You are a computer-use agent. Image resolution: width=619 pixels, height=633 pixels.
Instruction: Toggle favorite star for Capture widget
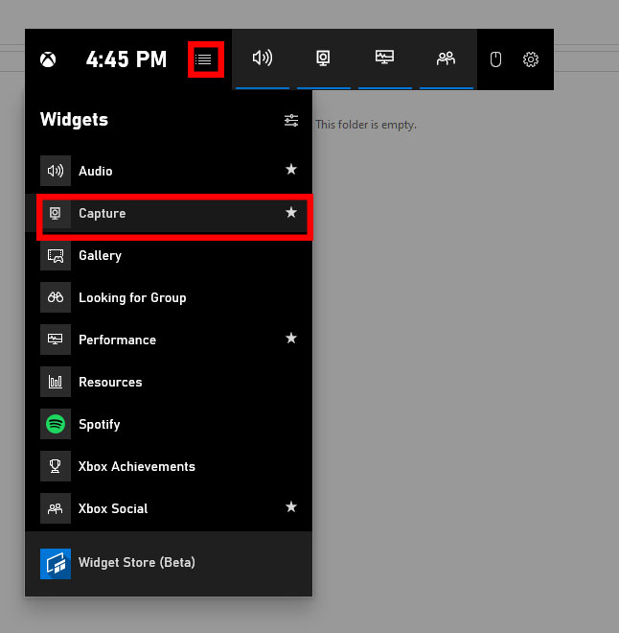(x=291, y=213)
